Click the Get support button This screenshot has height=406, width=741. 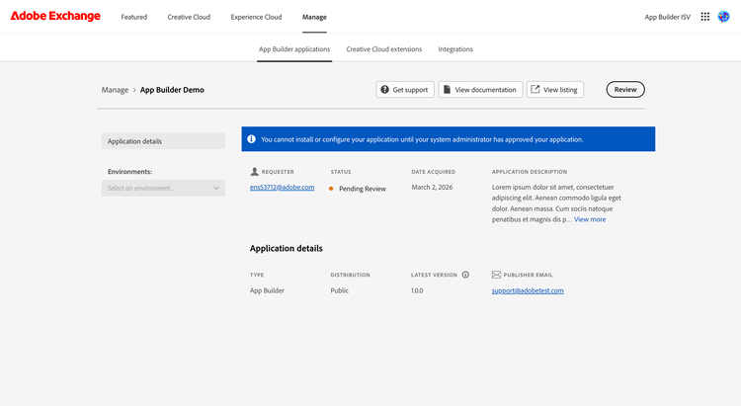pyautogui.click(x=405, y=89)
